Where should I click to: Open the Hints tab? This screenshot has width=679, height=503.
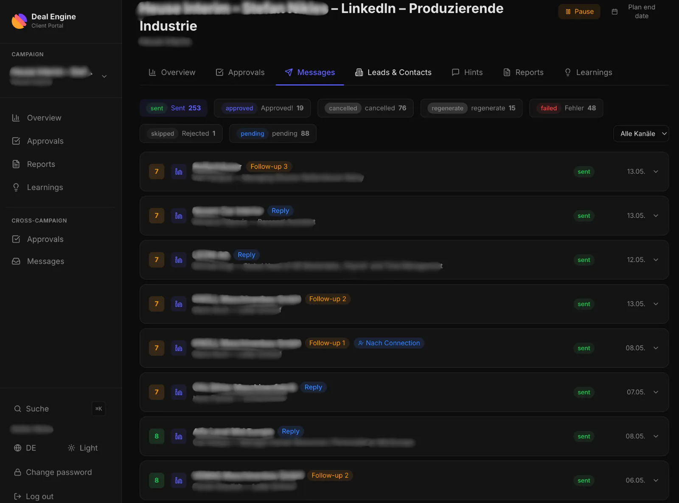pos(467,72)
